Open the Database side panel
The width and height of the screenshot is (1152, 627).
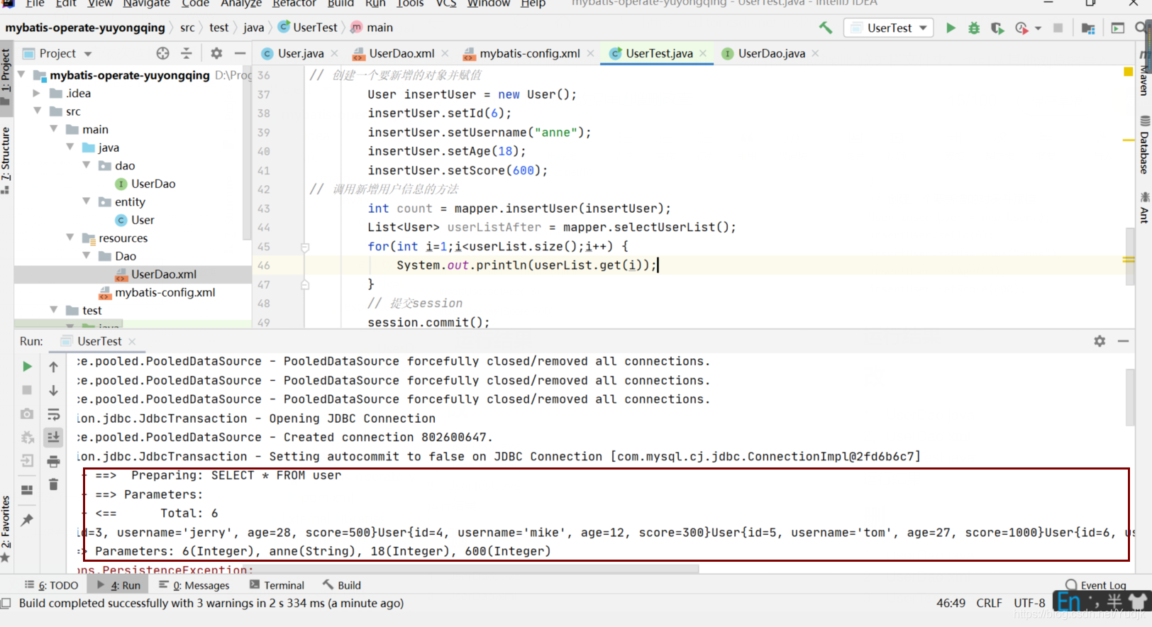pyautogui.click(x=1143, y=145)
